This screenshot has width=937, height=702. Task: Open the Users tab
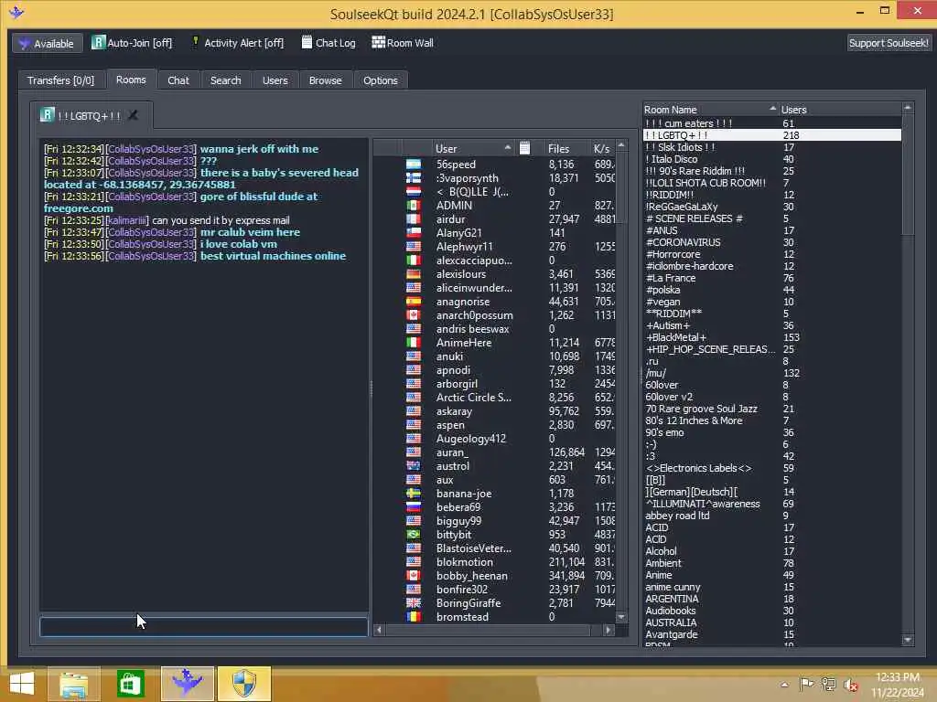click(x=275, y=80)
